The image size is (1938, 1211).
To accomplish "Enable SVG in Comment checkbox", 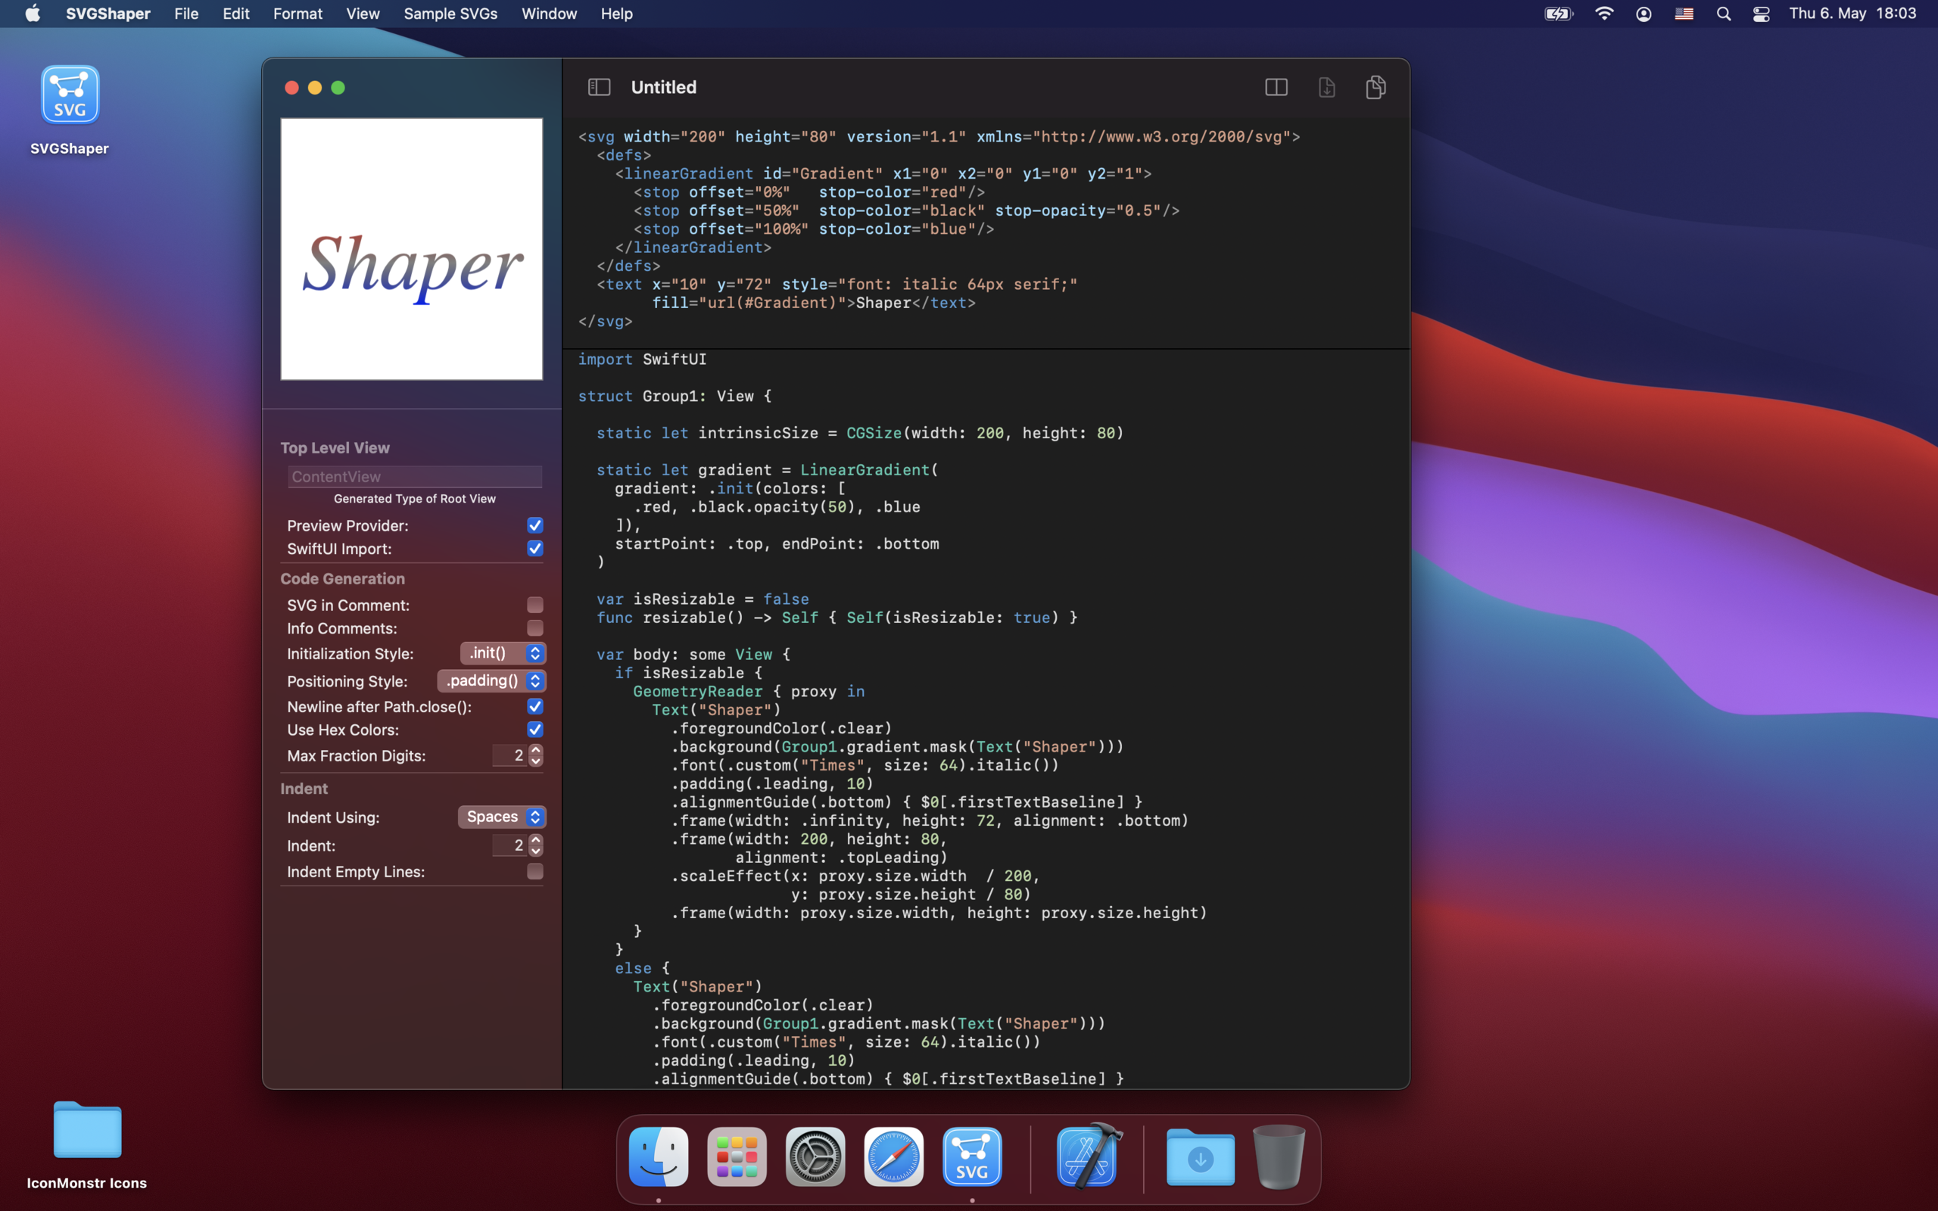I will tap(535, 605).
